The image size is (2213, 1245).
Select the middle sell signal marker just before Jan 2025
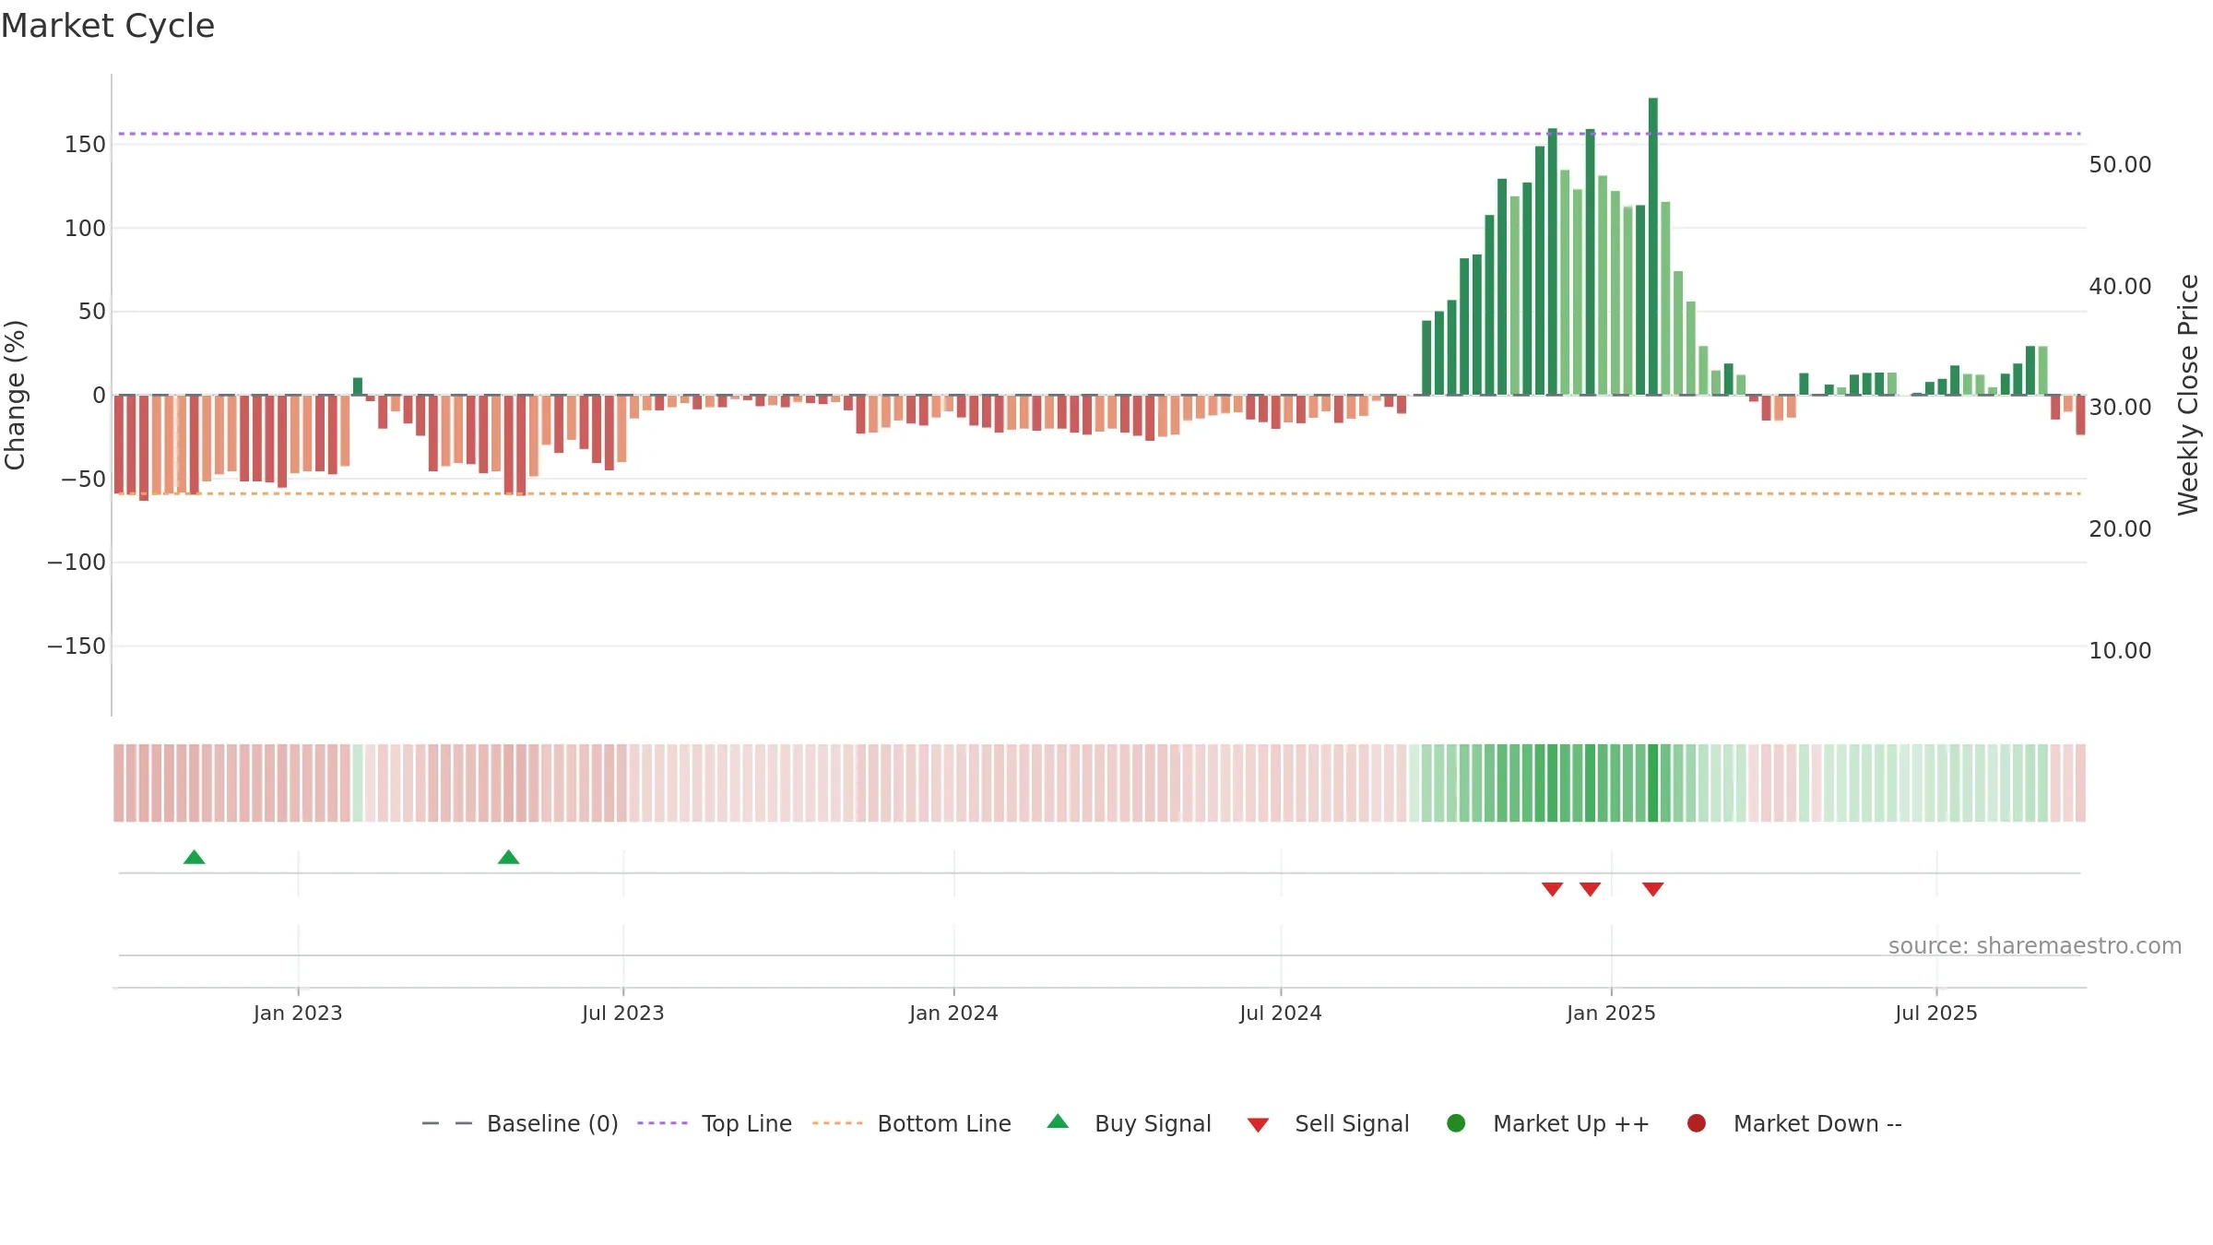point(1590,889)
